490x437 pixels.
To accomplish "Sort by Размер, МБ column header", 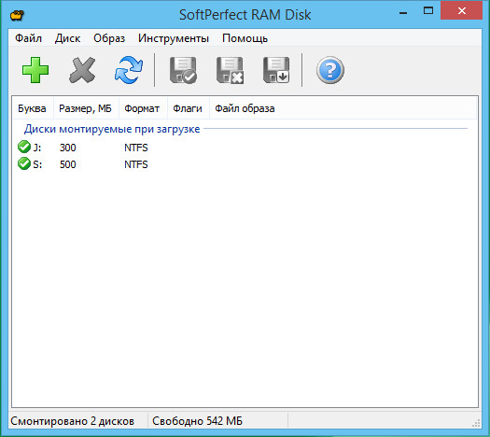I will click(x=85, y=108).
